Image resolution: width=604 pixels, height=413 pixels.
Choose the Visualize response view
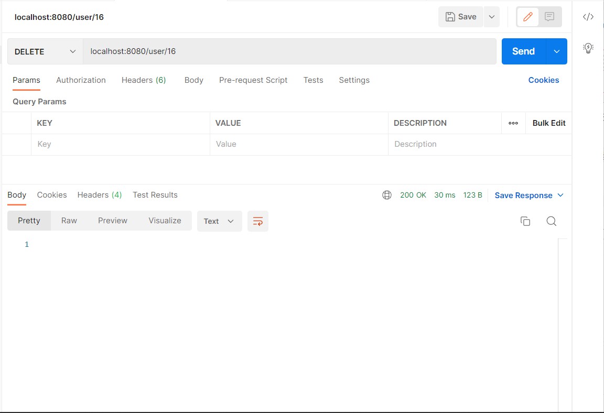[x=165, y=221]
